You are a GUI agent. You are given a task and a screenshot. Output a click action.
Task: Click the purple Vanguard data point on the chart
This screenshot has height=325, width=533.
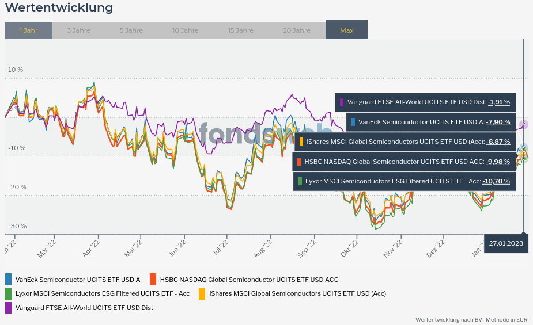click(524, 124)
